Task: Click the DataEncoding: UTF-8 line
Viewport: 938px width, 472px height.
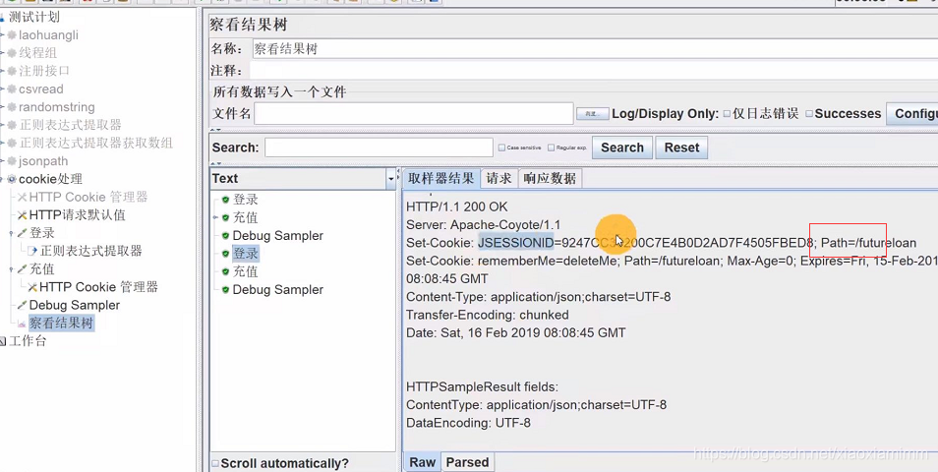Action: (468, 423)
